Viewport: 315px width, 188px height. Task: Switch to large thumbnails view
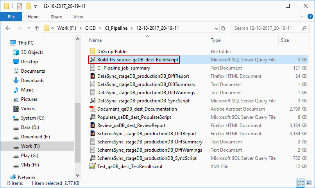pos(309,183)
